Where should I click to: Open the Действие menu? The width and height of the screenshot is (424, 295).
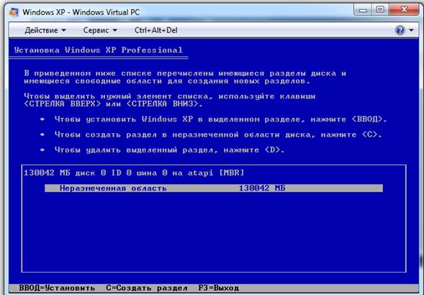coord(45,30)
